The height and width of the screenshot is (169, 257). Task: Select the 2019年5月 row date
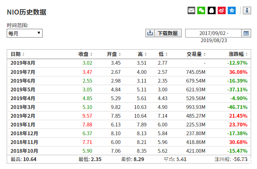pos(23,90)
